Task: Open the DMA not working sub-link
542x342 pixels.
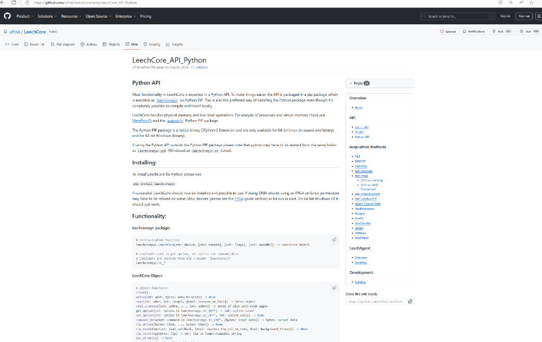Action: coord(371,180)
